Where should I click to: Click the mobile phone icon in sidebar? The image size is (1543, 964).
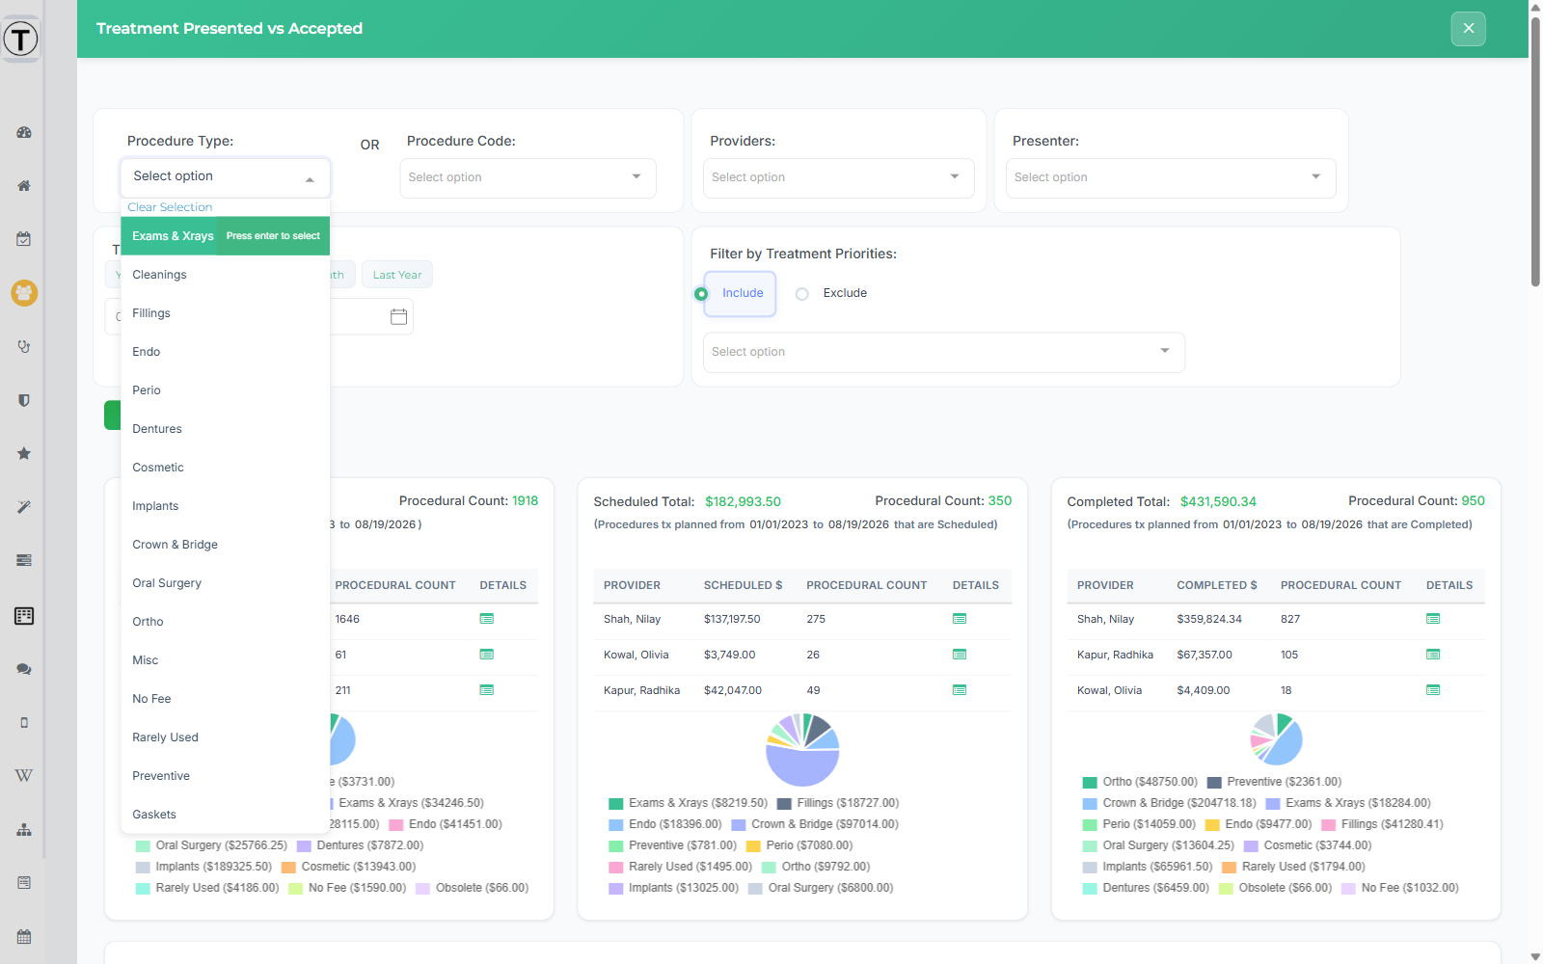point(24,722)
